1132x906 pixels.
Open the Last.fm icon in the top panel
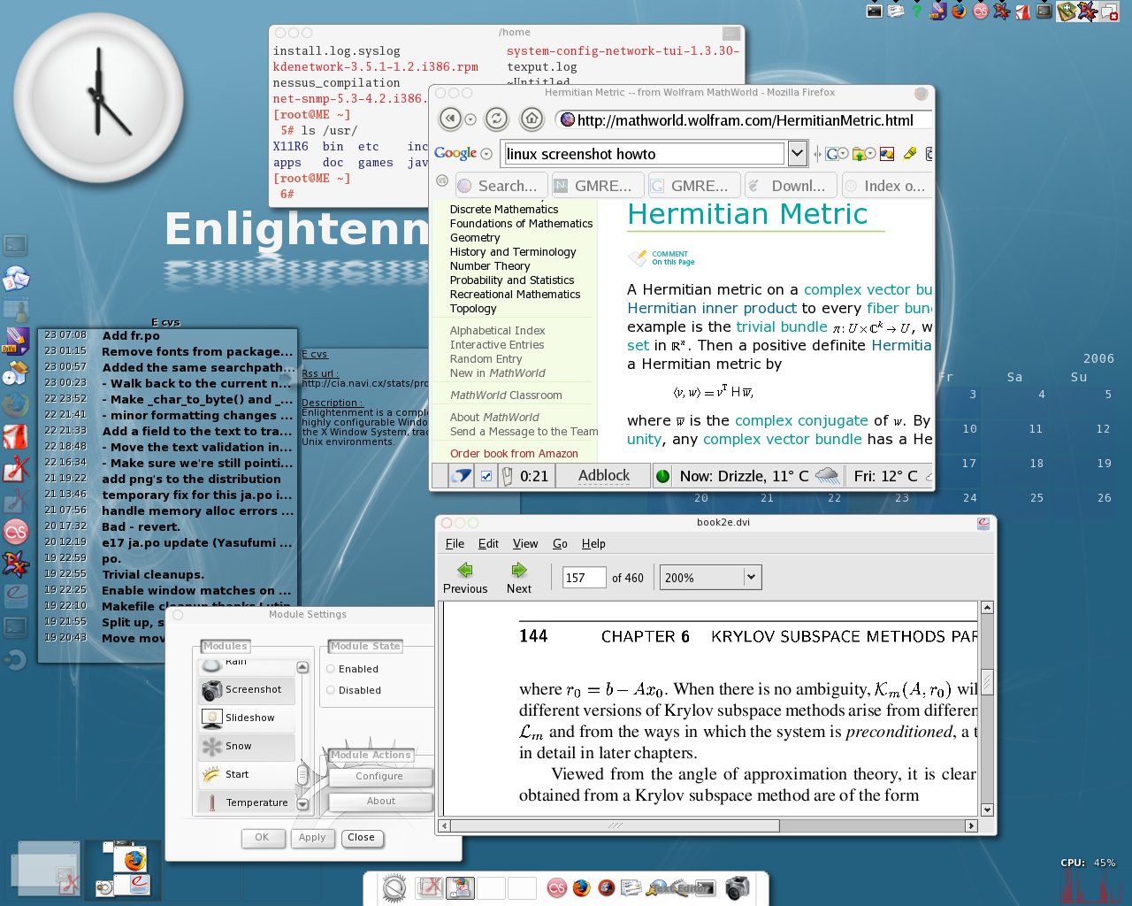tap(980, 11)
